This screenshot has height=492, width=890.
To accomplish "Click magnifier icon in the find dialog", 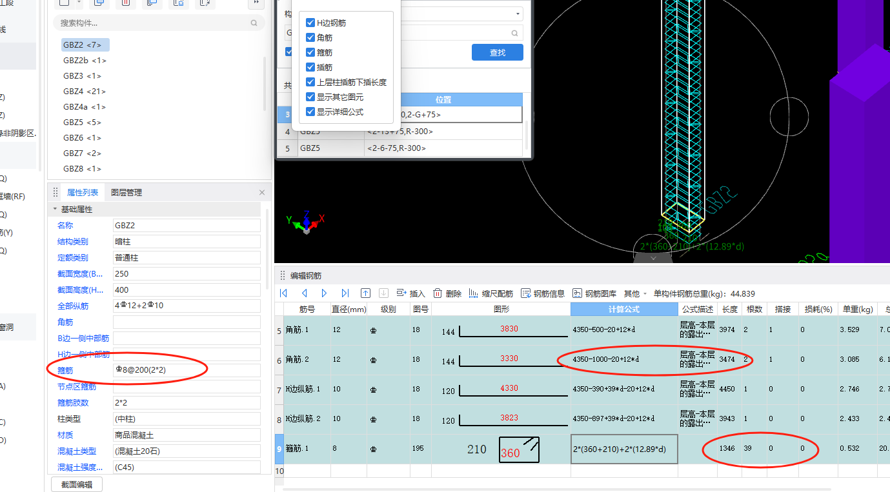I will point(515,33).
